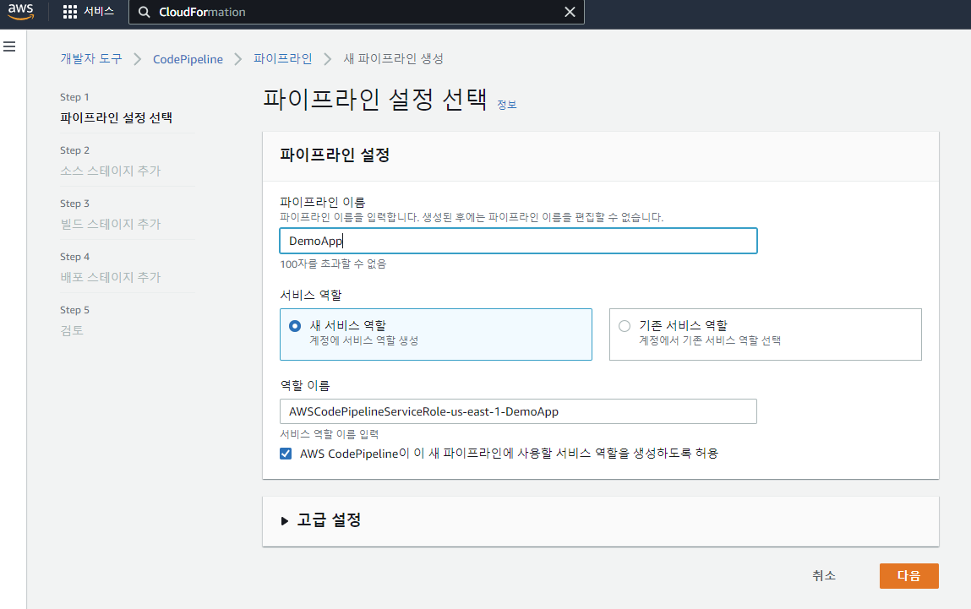The height and width of the screenshot is (609, 971).
Task: Click the 역할 이름 input field
Action: [518, 411]
